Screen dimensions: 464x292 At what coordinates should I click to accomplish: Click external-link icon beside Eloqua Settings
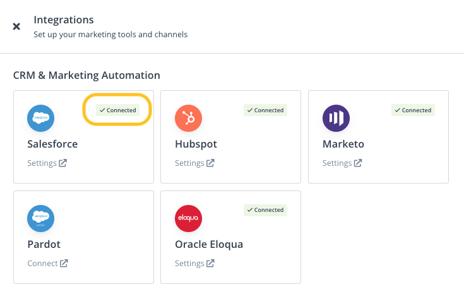click(x=211, y=264)
